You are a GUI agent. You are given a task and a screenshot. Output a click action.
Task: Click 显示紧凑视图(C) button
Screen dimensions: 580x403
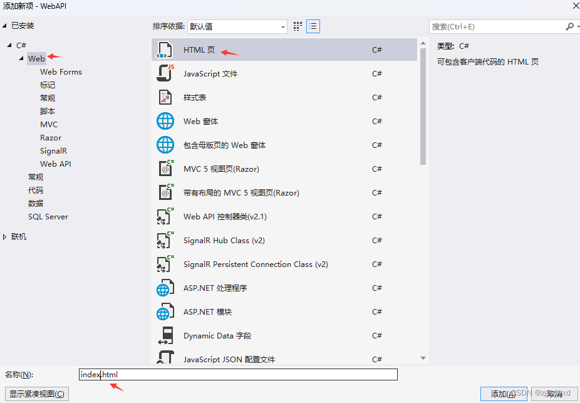pos(37,394)
